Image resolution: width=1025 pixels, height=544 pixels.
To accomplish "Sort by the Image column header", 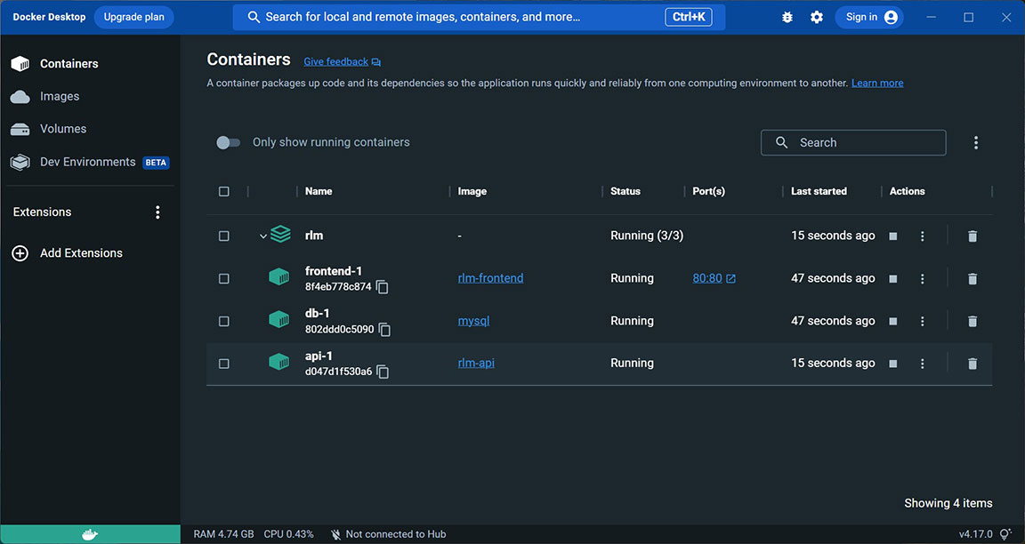I will pos(472,191).
